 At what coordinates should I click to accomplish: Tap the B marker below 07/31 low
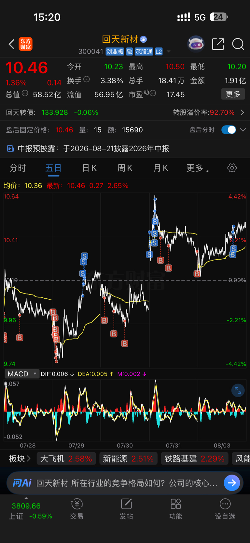[197, 274]
